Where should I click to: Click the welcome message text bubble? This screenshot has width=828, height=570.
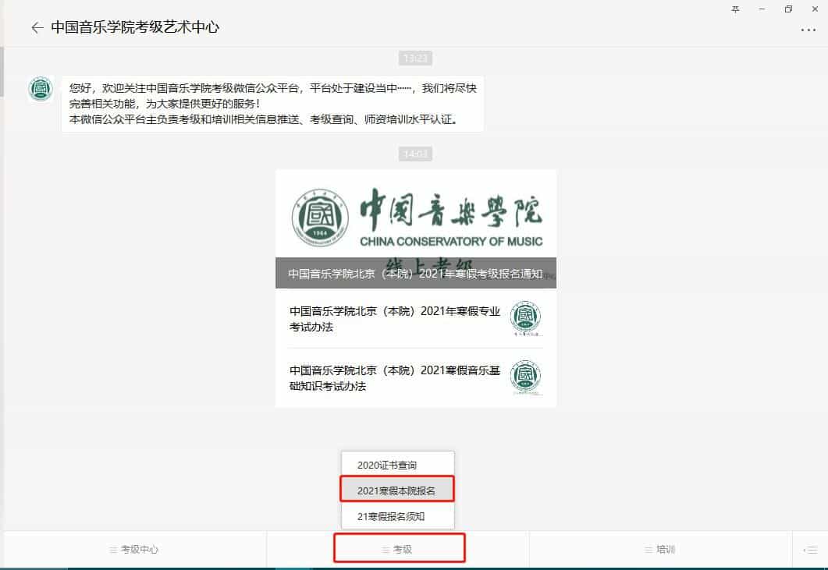[272, 104]
